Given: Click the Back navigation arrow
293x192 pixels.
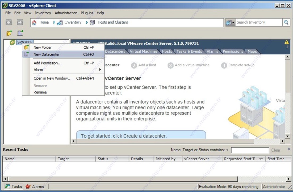Looking at the screenshot, I should point(9,22).
